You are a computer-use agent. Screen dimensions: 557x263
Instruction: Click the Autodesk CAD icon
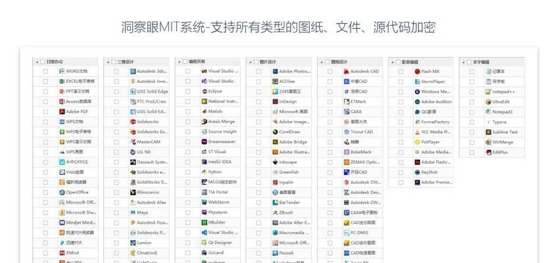click(x=347, y=72)
